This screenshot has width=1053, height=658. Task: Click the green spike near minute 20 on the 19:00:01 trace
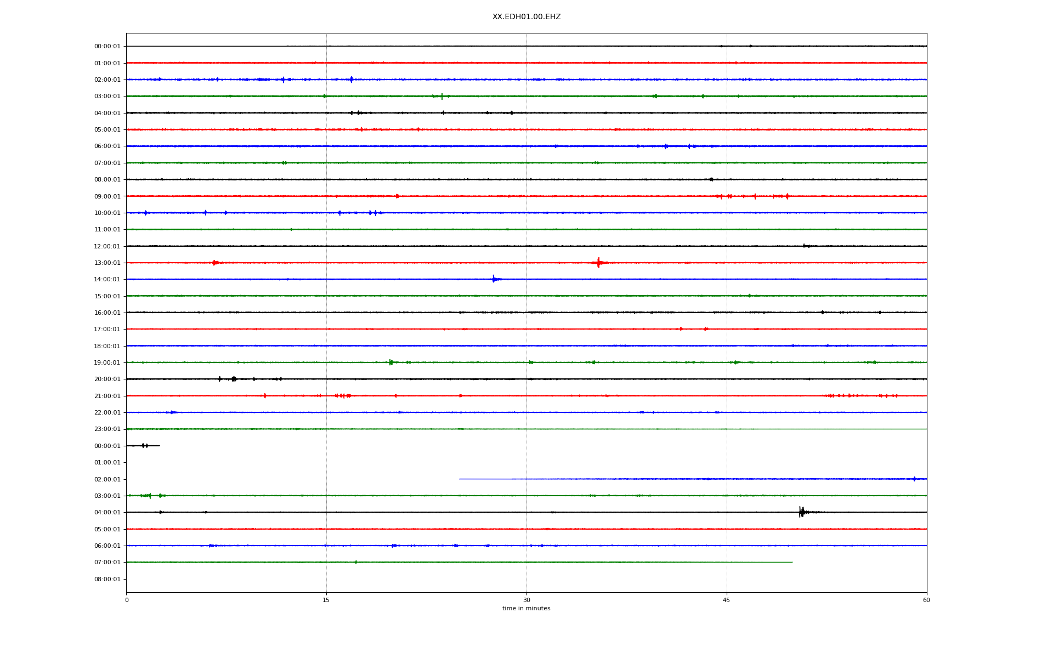click(390, 362)
